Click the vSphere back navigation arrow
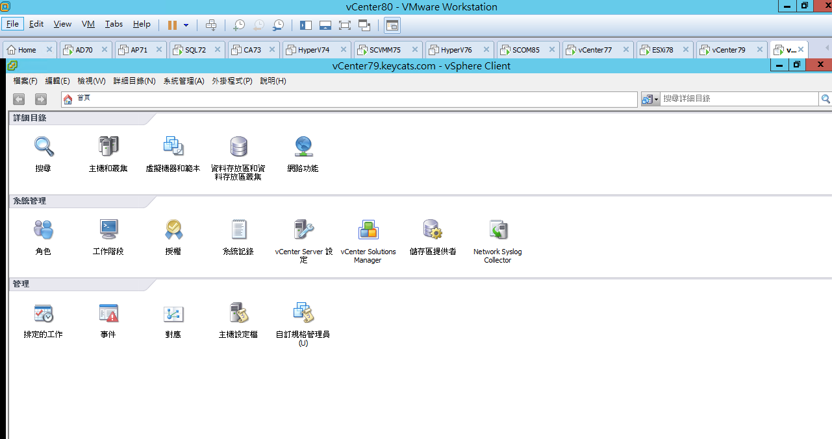832x439 pixels. click(19, 99)
